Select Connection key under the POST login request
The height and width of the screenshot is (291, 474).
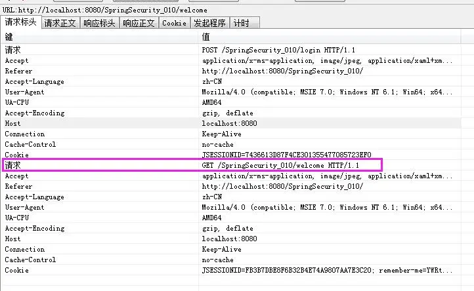tap(25, 134)
